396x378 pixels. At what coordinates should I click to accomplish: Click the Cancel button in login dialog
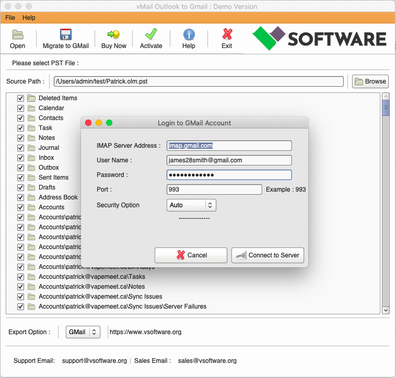click(x=191, y=255)
